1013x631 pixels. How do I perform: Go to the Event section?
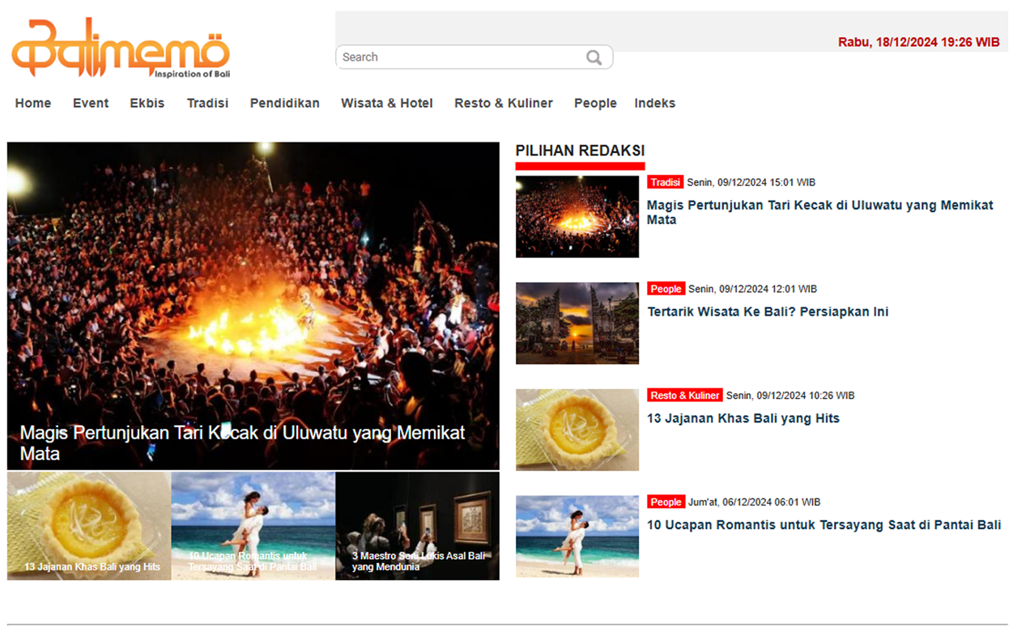(x=91, y=104)
